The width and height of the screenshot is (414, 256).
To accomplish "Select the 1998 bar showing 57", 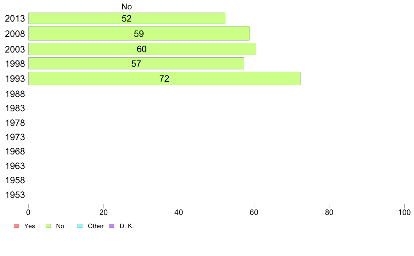I will click(136, 64).
